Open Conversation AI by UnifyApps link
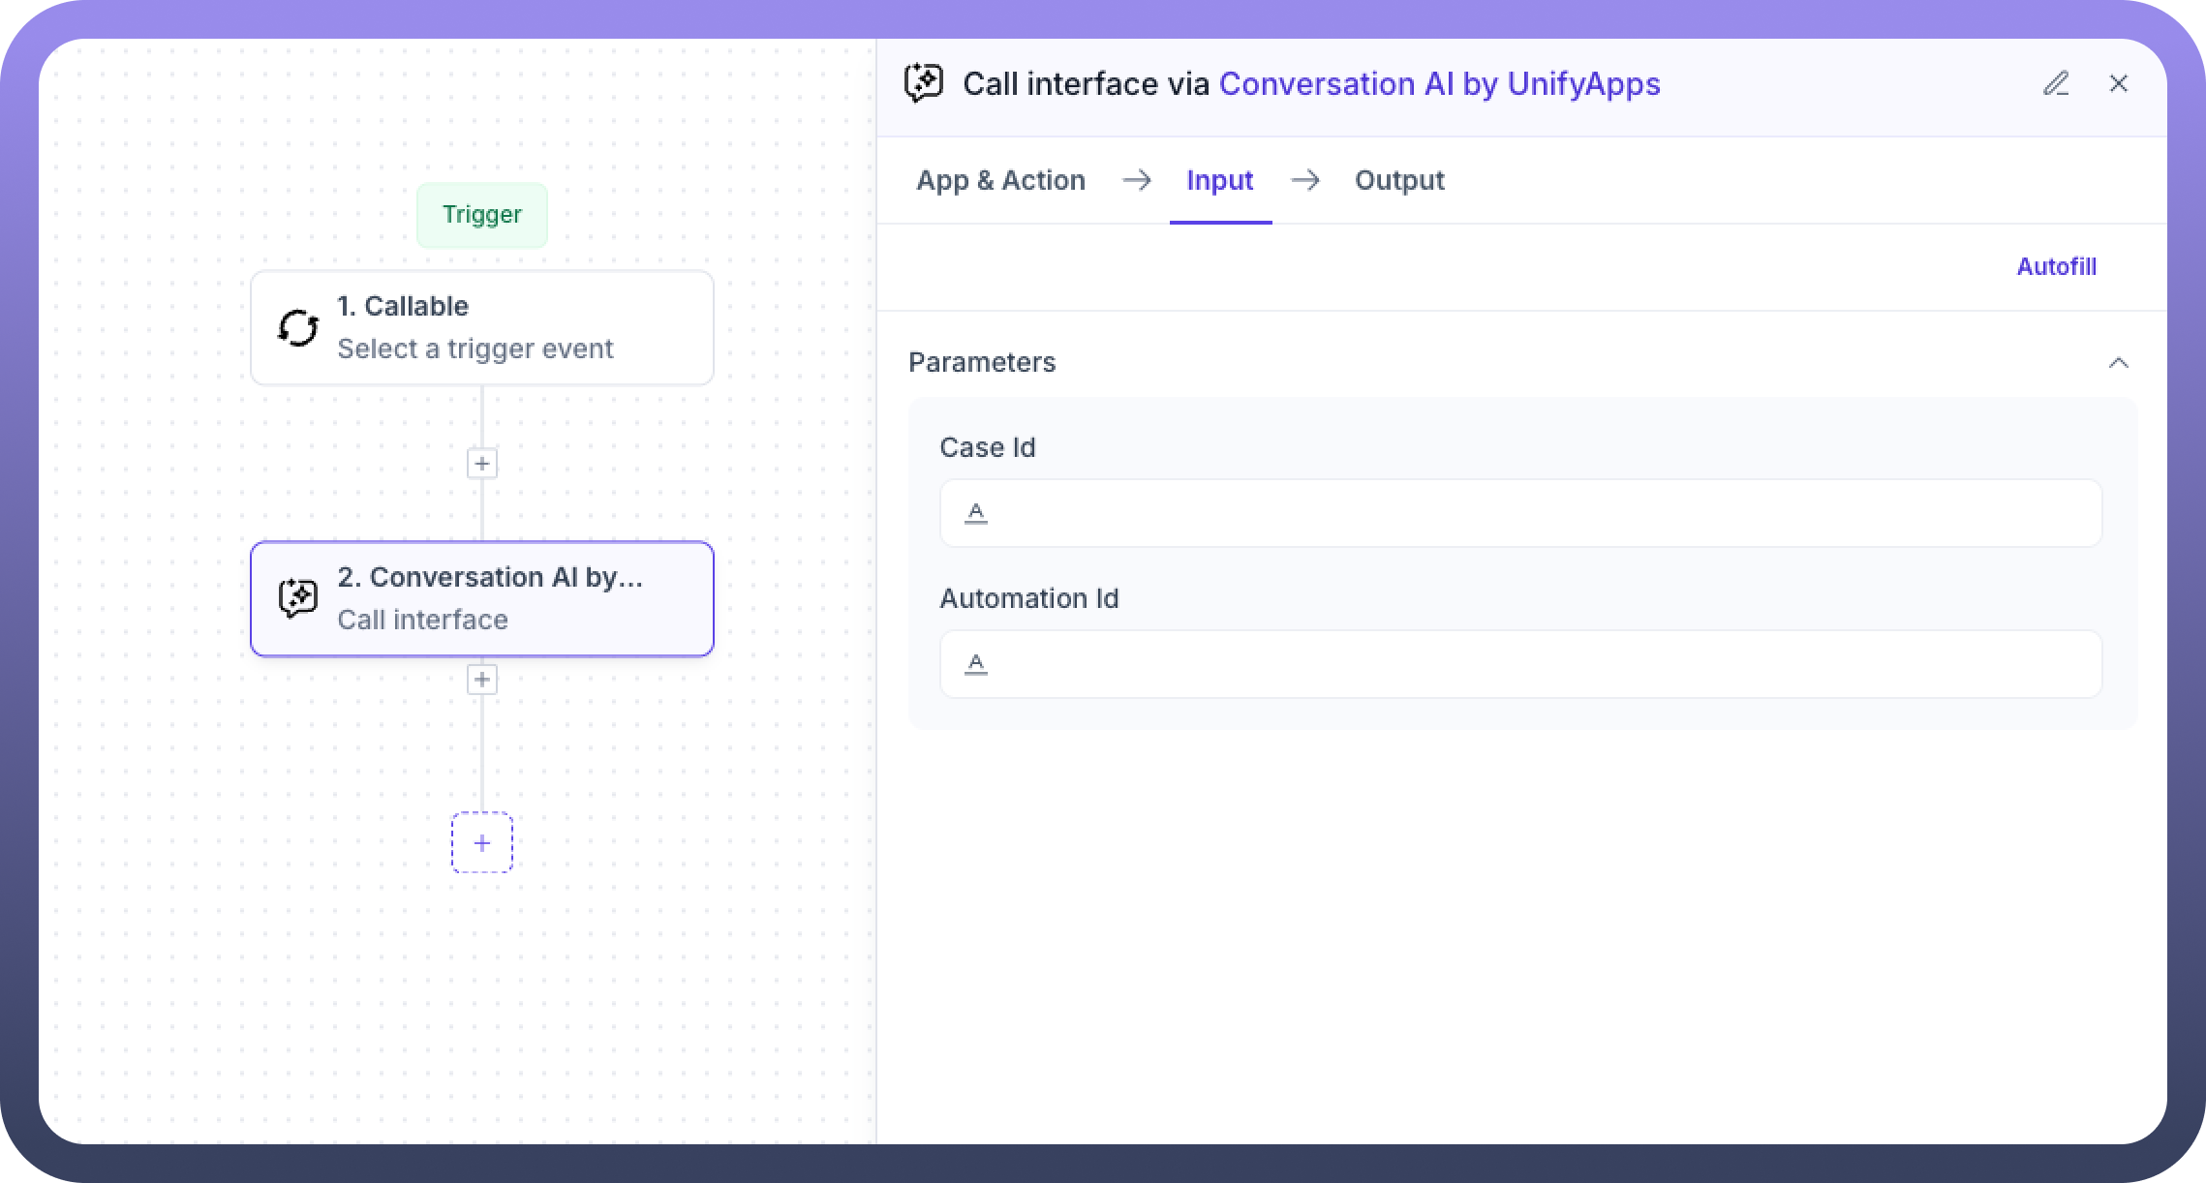 coord(1439,84)
